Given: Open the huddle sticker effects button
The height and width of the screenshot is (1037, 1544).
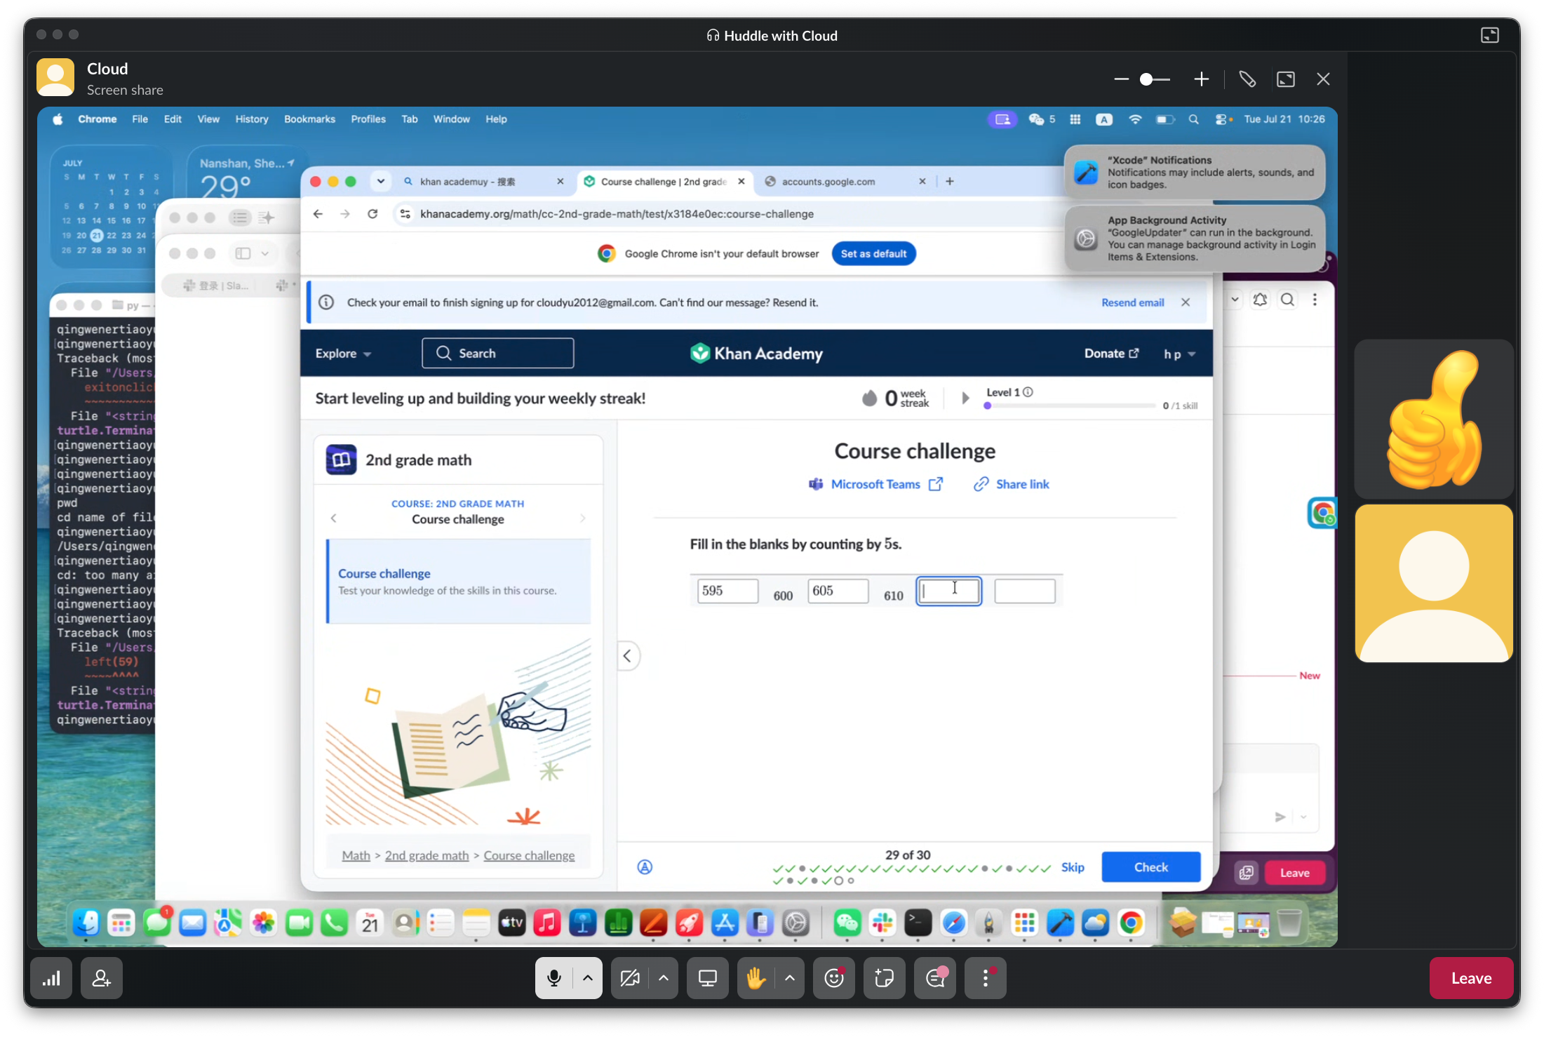Looking at the screenshot, I should point(885,978).
